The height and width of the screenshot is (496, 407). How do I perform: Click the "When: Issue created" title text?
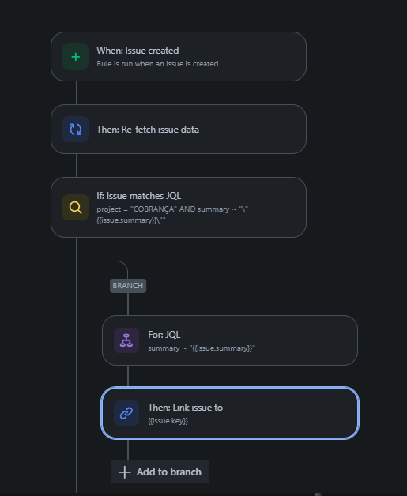coord(138,51)
